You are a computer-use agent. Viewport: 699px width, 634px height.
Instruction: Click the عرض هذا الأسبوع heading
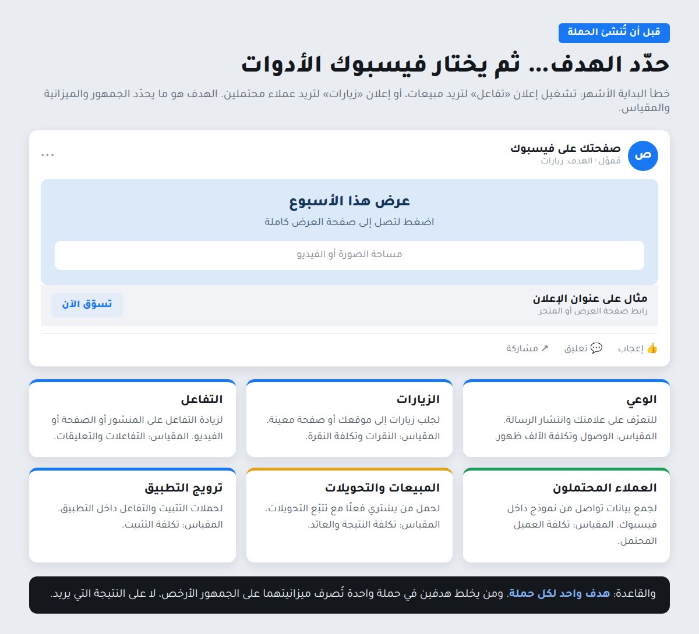pyautogui.click(x=349, y=201)
